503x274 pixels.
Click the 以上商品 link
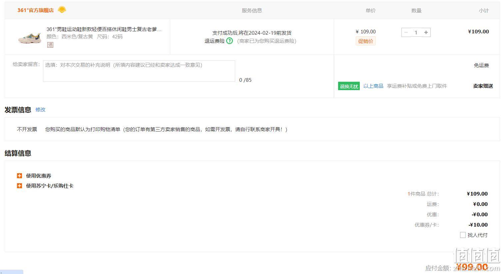tap(373, 86)
